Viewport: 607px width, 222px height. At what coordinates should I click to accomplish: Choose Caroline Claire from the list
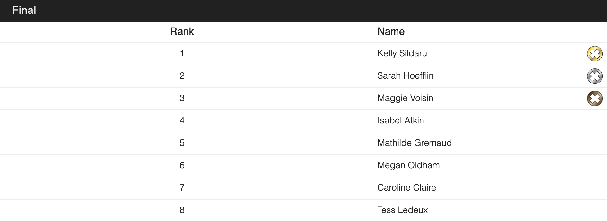406,188
